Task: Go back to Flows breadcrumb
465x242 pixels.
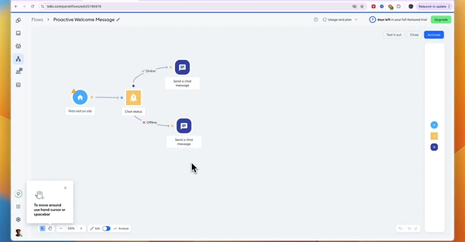Action: 37,20
